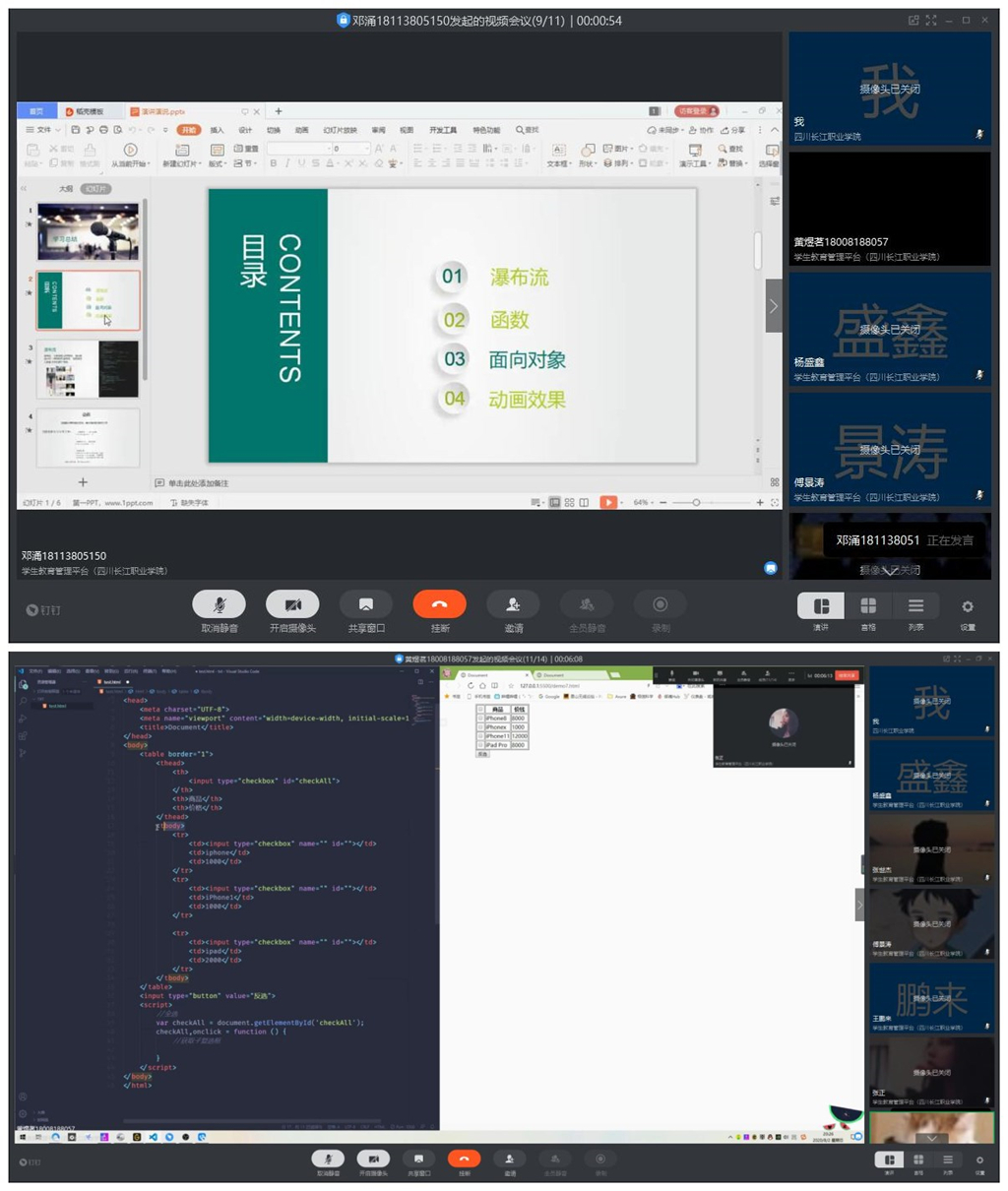
Task: Show more participants in the 11/14 meeting
Action: click(x=931, y=1139)
